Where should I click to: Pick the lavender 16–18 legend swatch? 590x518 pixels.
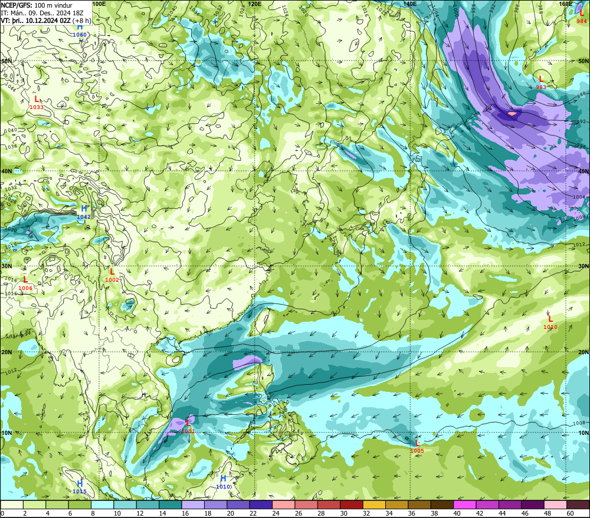point(193,504)
